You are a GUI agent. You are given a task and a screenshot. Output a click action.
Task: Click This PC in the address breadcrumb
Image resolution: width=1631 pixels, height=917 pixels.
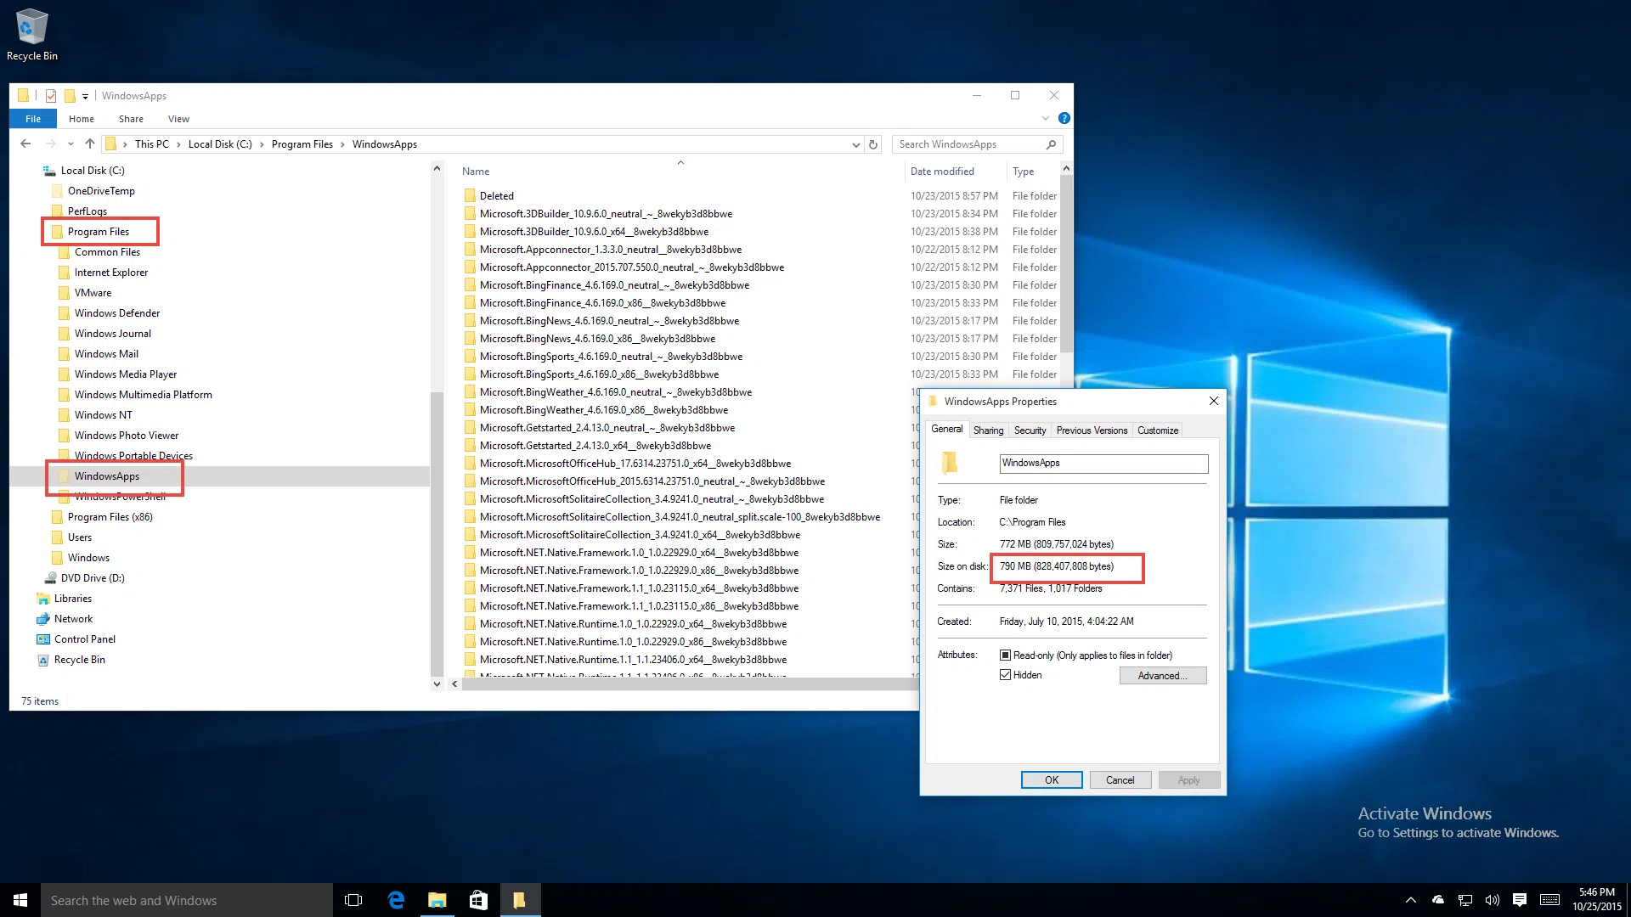click(152, 144)
